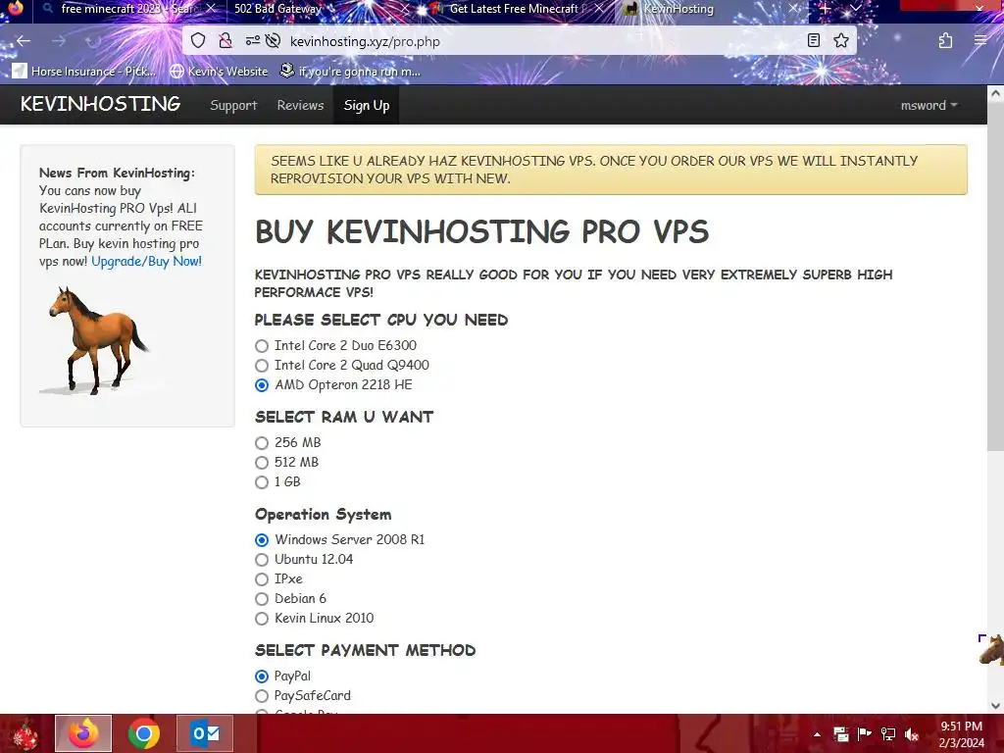Select IPxe operating system option
Image resolution: width=1004 pixels, height=753 pixels.
coord(261,579)
